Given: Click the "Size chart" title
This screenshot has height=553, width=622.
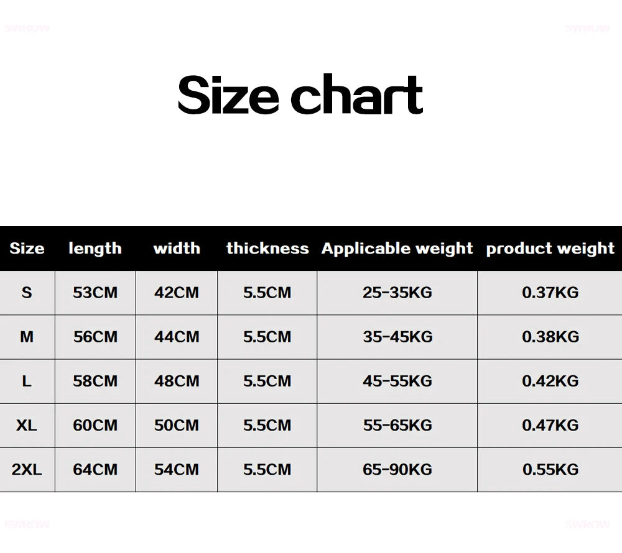Looking at the screenshot, I should [300, 95].
